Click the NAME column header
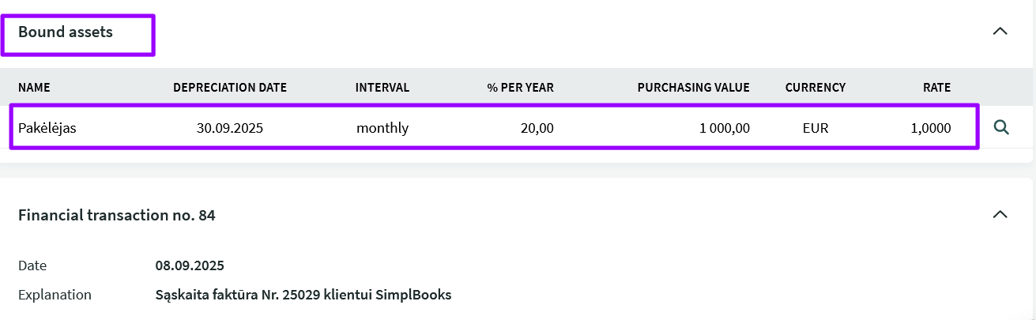This screenshot has width=1036, height=320. pyautogui.click(x=34, y=88)
